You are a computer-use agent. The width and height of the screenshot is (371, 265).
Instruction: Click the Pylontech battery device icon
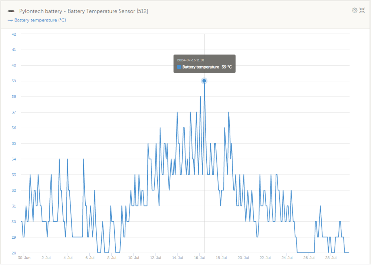pyautogui.click(x=11, y=11)
